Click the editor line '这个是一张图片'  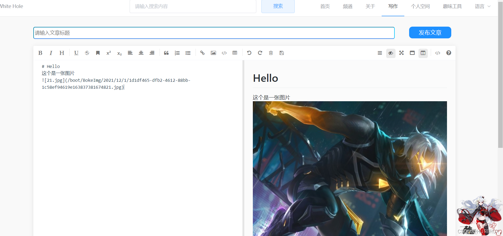58,73
